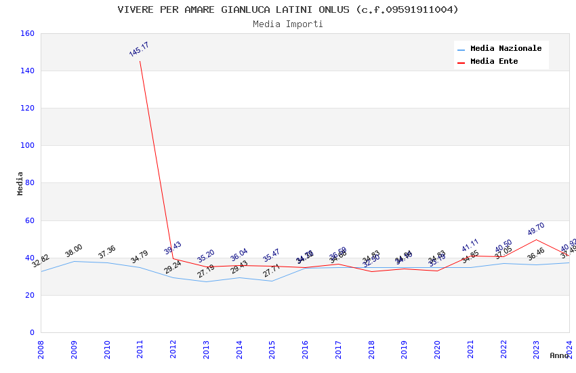Click the 60 y-axis tick label
Viewport: 576px width, 373px height.
pyautogui.click(x=30, y=220)
